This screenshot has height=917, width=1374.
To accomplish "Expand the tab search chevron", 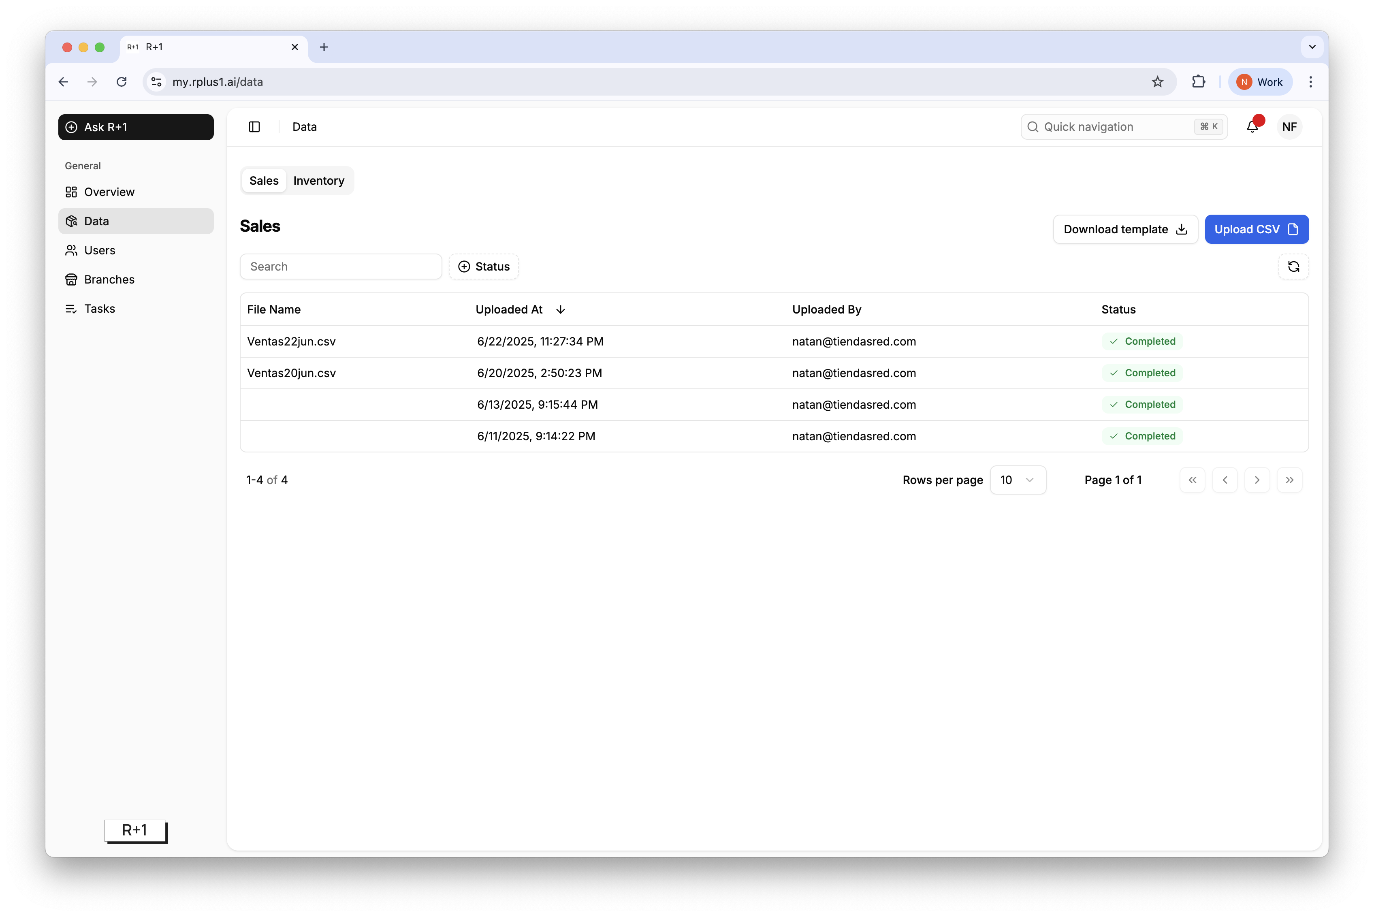I will click(x=1312, y=47).
